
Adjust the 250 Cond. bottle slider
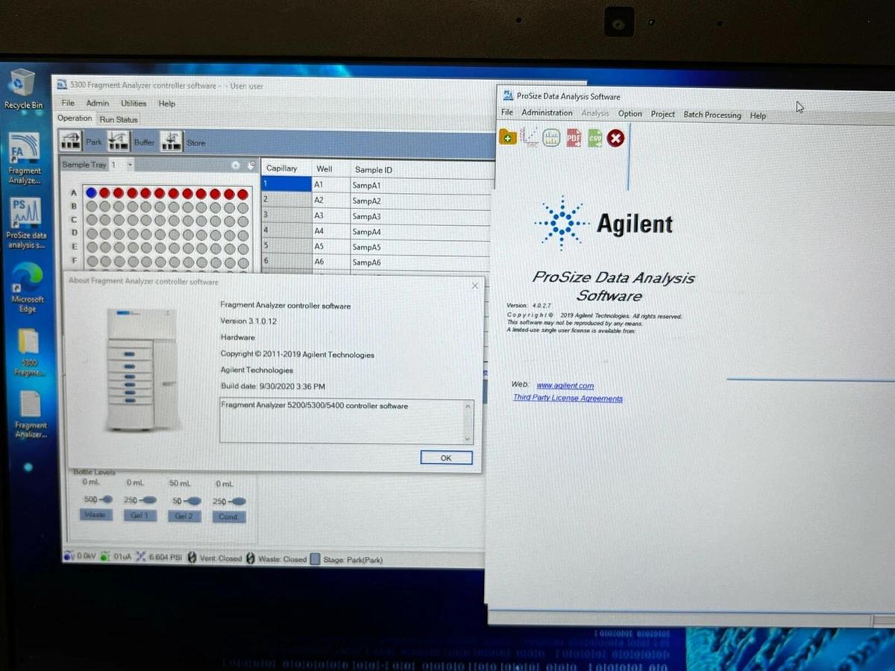coord(236,502)
